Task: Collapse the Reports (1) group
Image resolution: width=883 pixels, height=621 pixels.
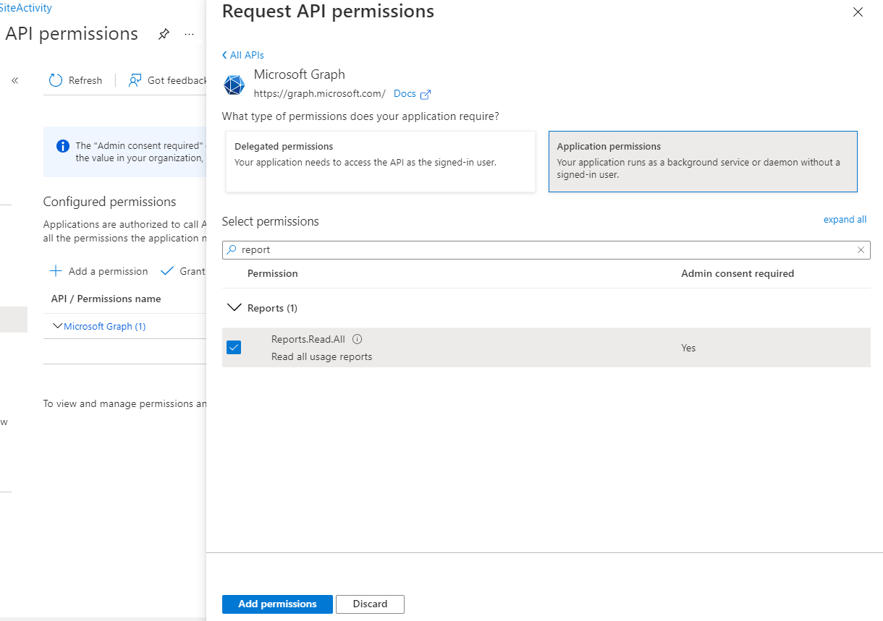Action: point(234,308)
